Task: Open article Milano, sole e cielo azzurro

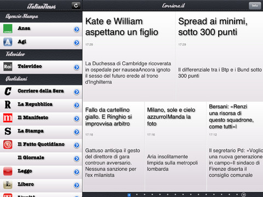Action: (171, 117)
